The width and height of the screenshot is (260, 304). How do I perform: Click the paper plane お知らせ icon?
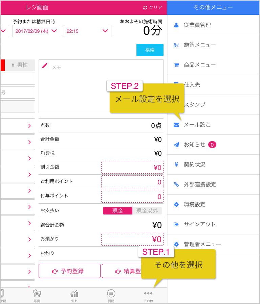[176, 145]
